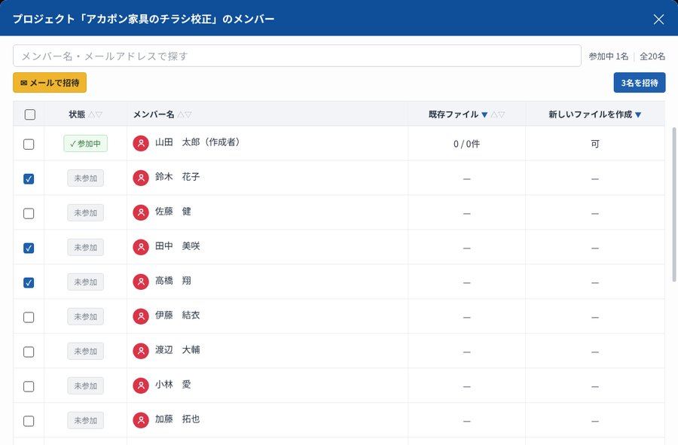Sort by 状態 column arrows
The height and width of the screenshot is (445, 678).
click(x=95, y=114)
